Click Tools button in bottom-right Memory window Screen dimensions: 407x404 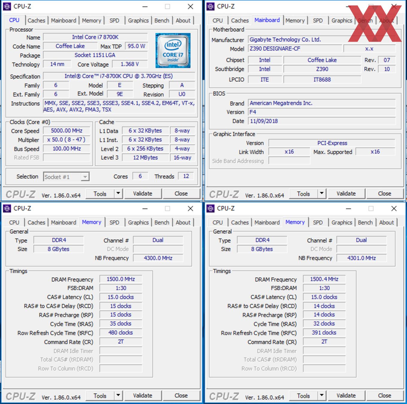pos(303,396)
